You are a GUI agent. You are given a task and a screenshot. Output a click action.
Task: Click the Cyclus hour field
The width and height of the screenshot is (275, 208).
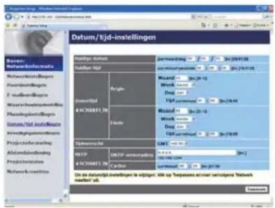point(182,166)
